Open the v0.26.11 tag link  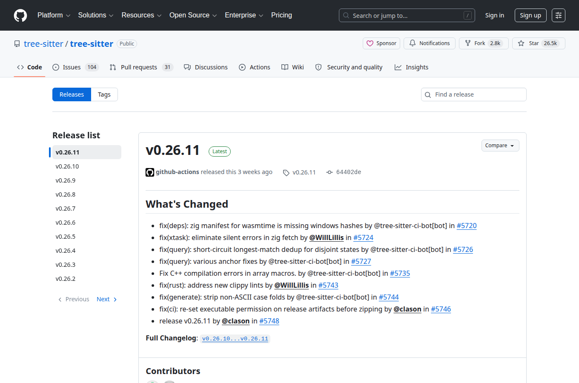pos(304,172)
